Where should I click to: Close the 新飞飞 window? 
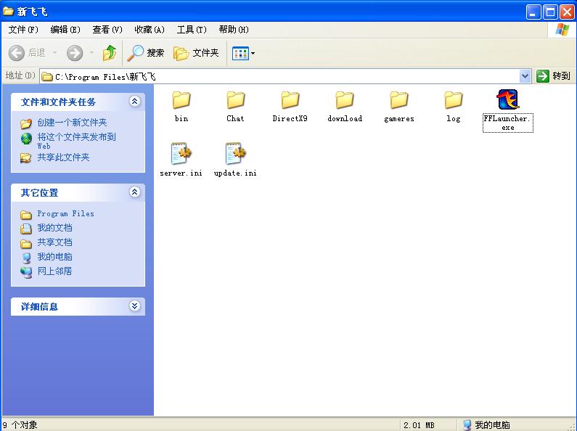pos(568,12)
